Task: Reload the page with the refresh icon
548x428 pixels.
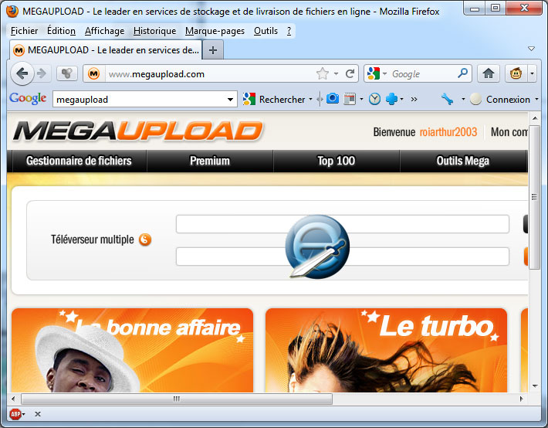Action: 350,74
